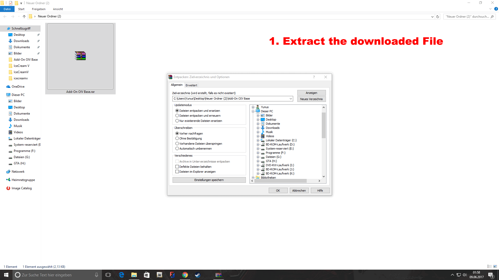Open Steam from the taskbar
The width and height of the screenshot is (499, 280).
click(x=198, y=275)
